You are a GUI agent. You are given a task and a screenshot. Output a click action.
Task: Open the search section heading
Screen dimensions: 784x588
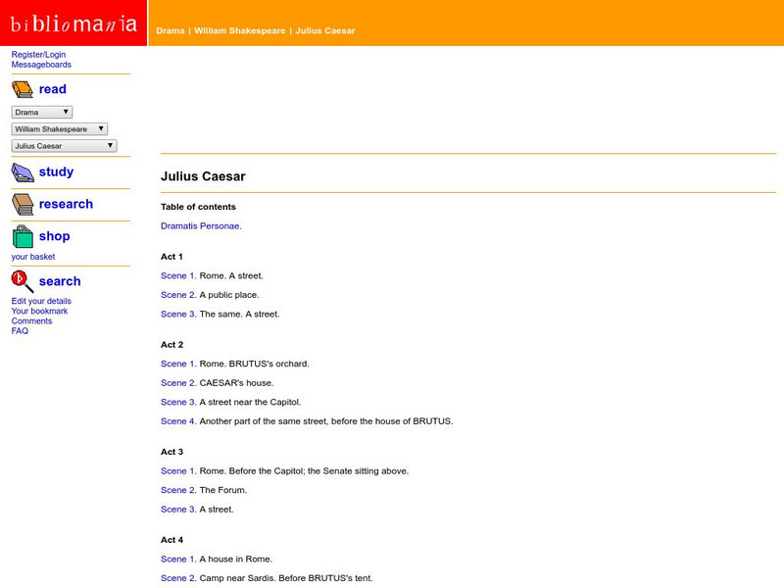tap(60, 281)
